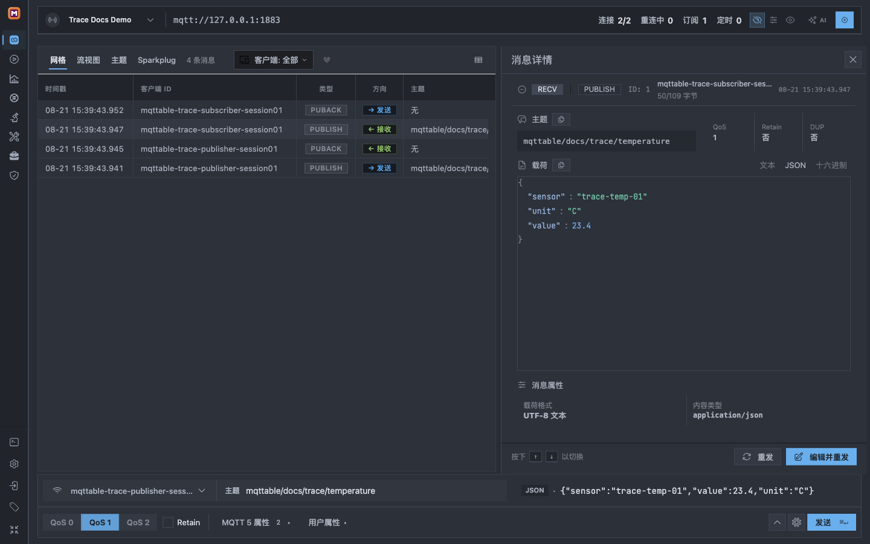Click the tag icon in sidebar
Screen dimensions: 870x544
(14, 507)
